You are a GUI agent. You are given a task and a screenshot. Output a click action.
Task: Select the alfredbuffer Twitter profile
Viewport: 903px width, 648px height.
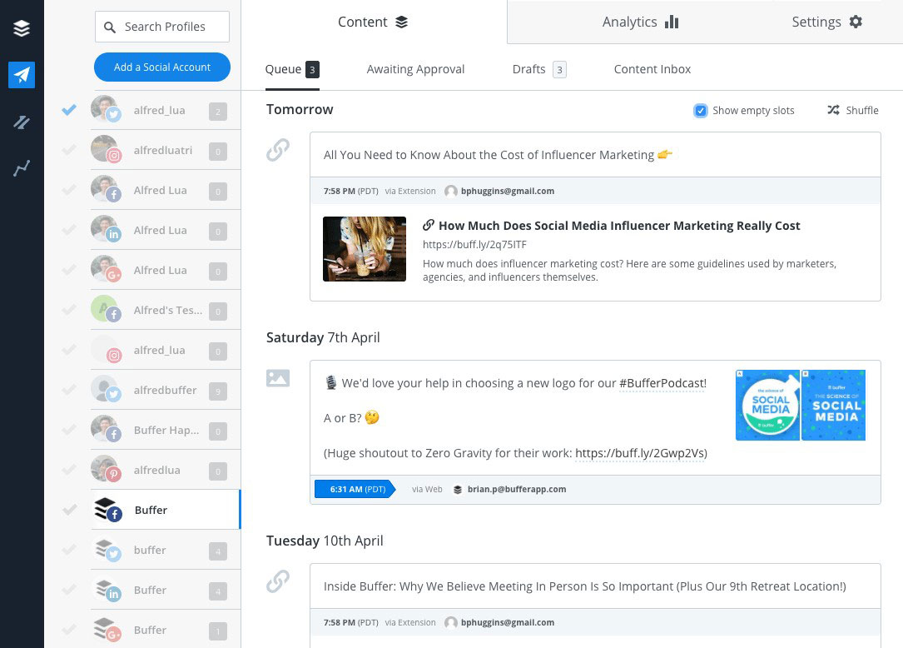point(166,390)
